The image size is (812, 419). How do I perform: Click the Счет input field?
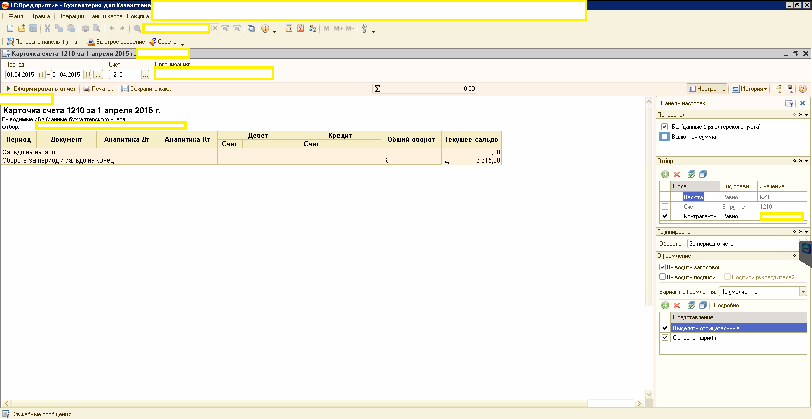coord(125,75)
